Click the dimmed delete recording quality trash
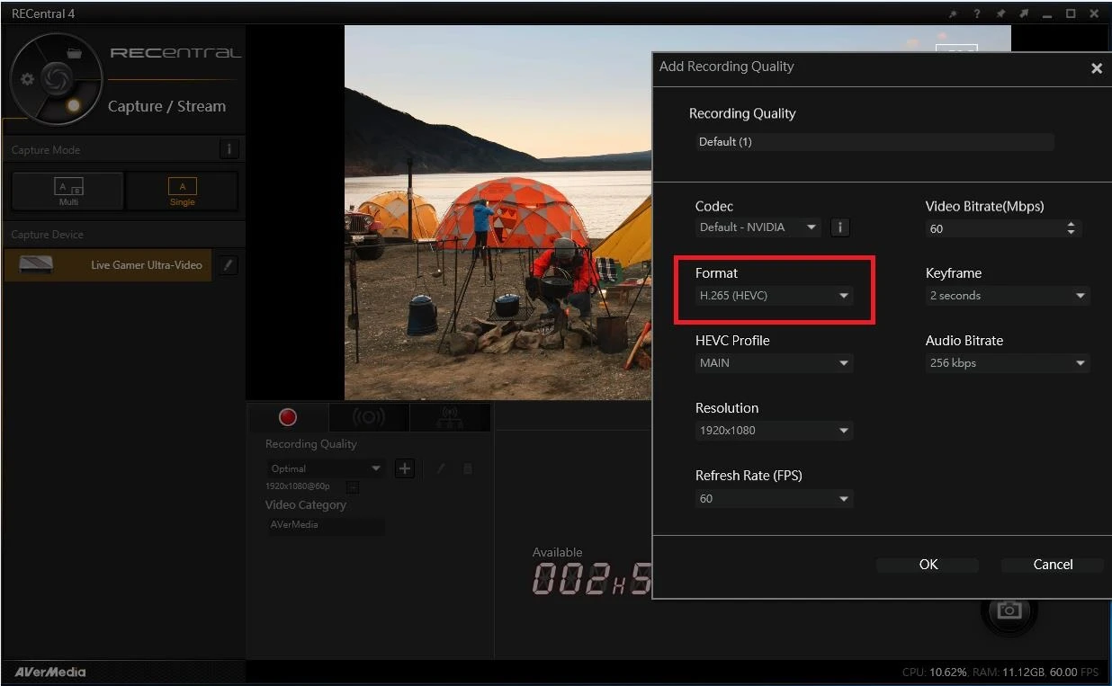Viewport: 1112px width, 686px height. [467, 468]
